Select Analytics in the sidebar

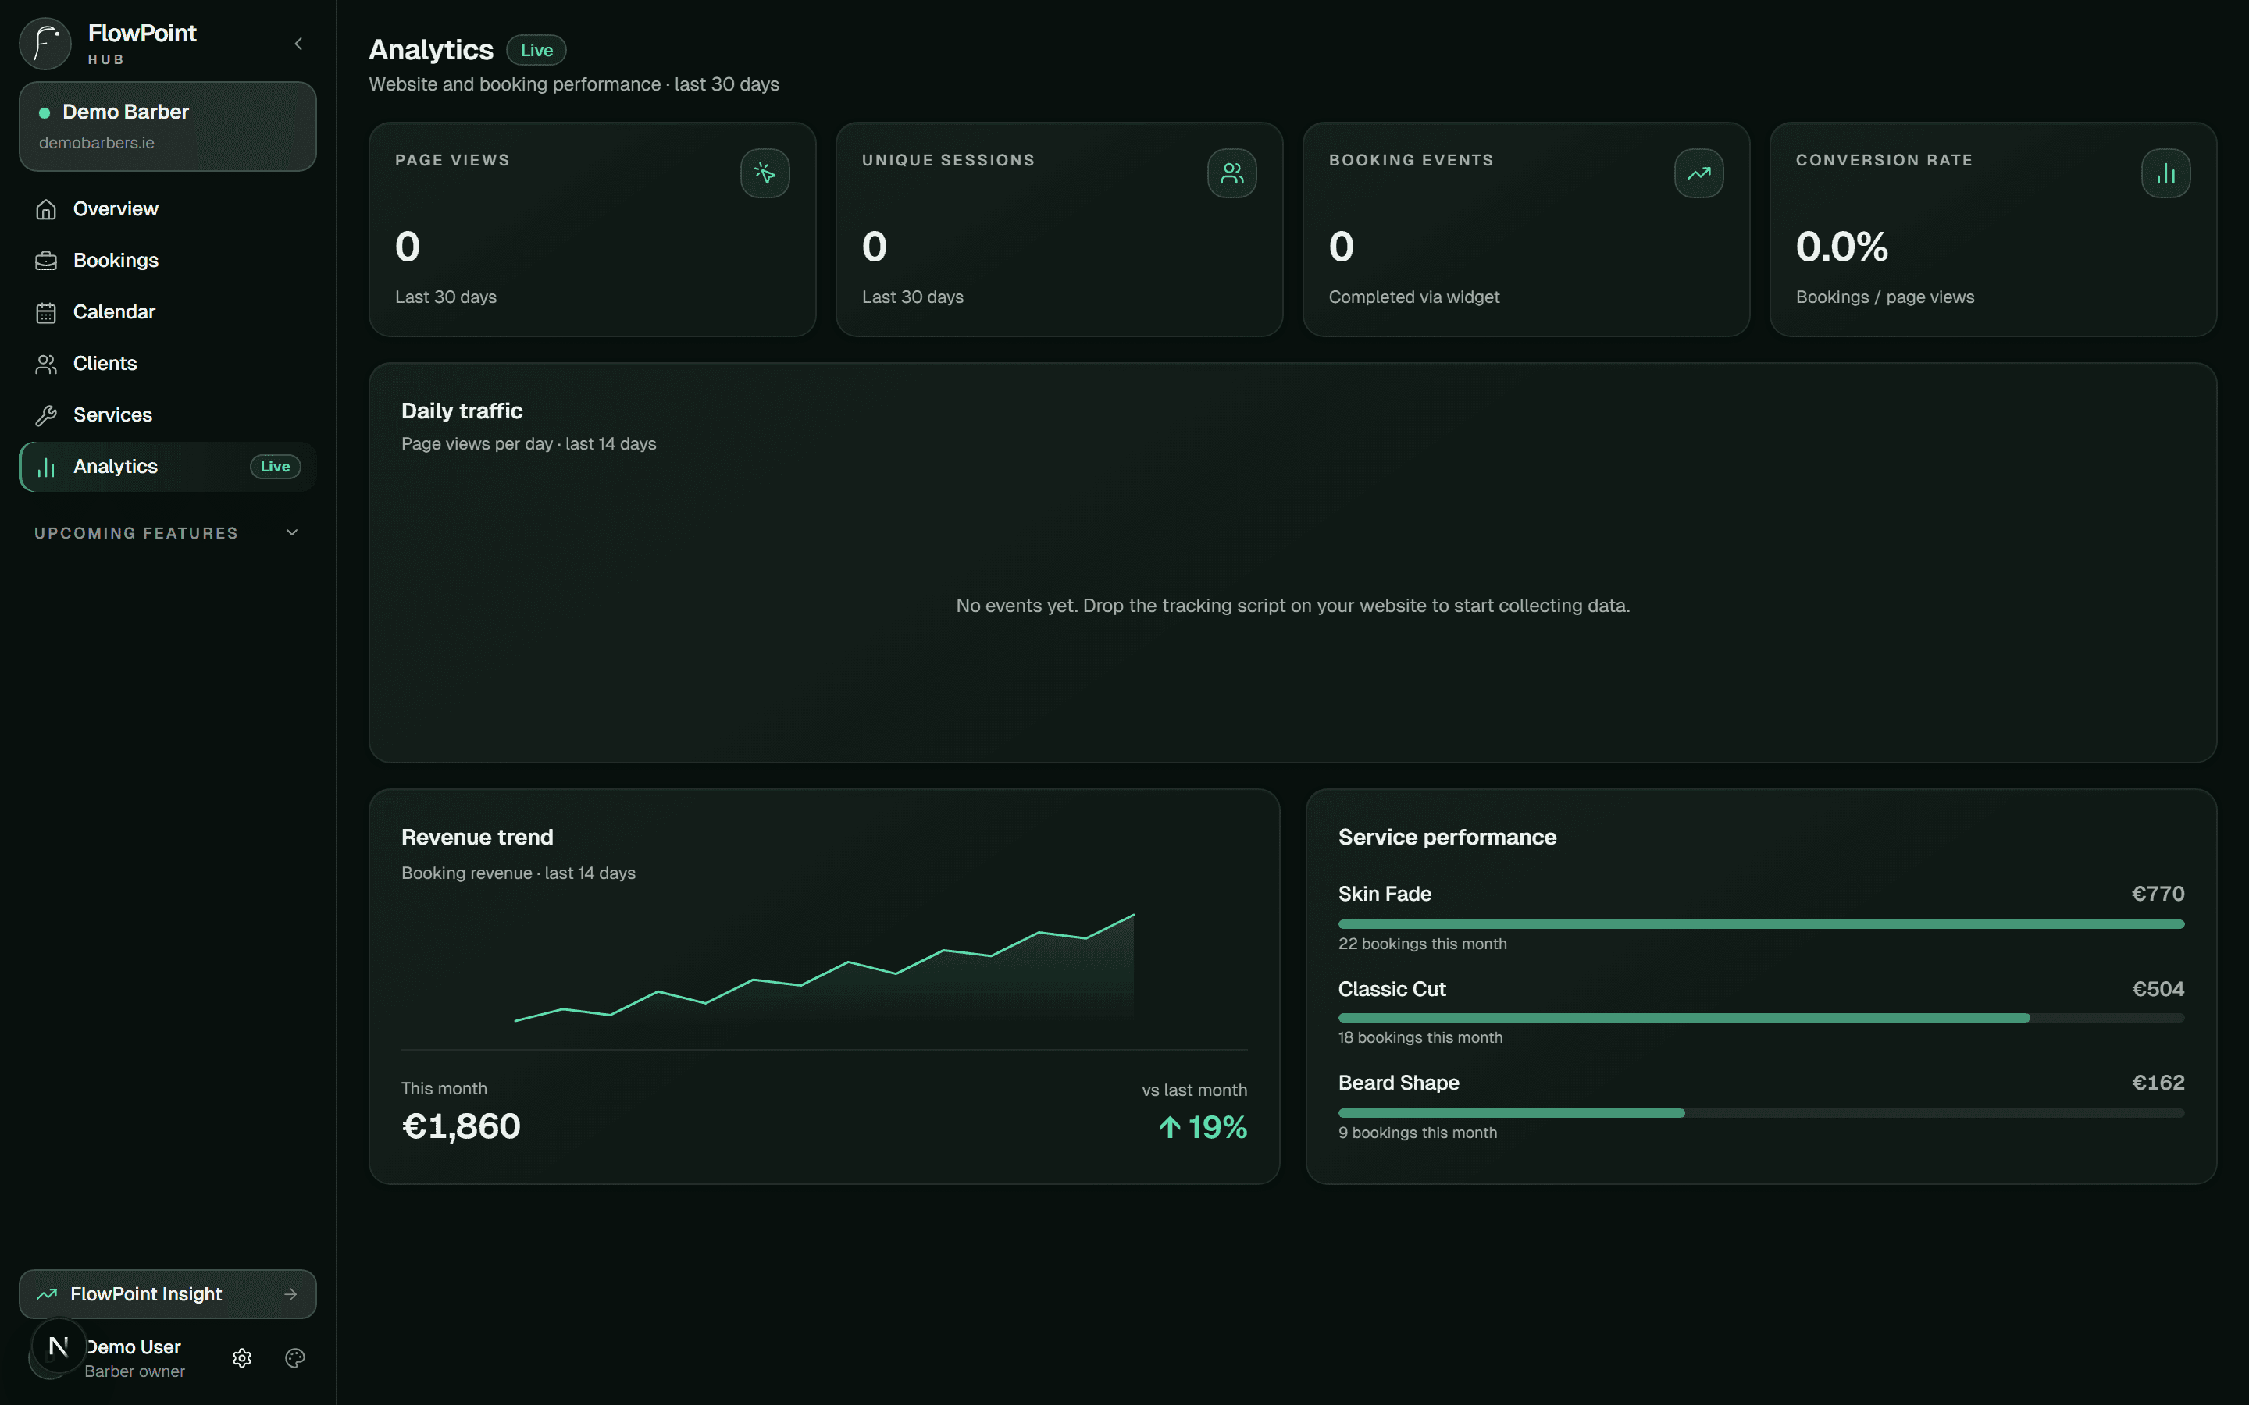pyautogui.click(x=167, y=467)
